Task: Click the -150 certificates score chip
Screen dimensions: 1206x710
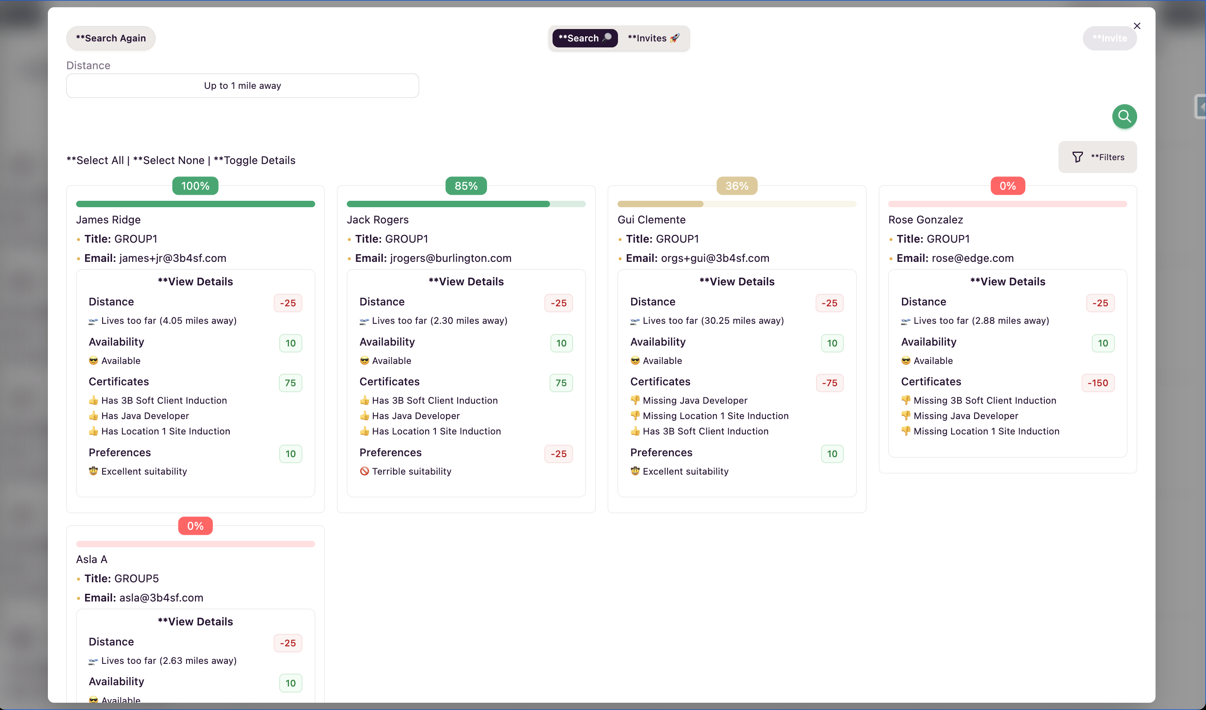Action: click(1097, 383)
